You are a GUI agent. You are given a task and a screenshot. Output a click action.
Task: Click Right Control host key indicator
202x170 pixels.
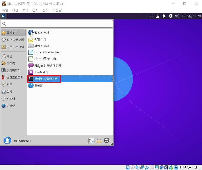pyautogui.click(x=188, y=167)
